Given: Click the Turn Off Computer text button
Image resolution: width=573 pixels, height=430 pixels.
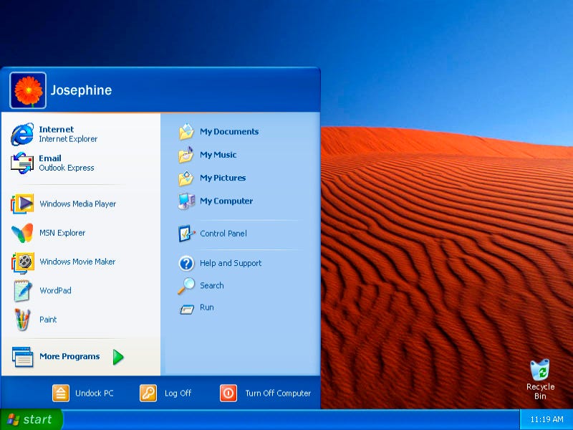Looking at the screenshot, I should 278,393.
